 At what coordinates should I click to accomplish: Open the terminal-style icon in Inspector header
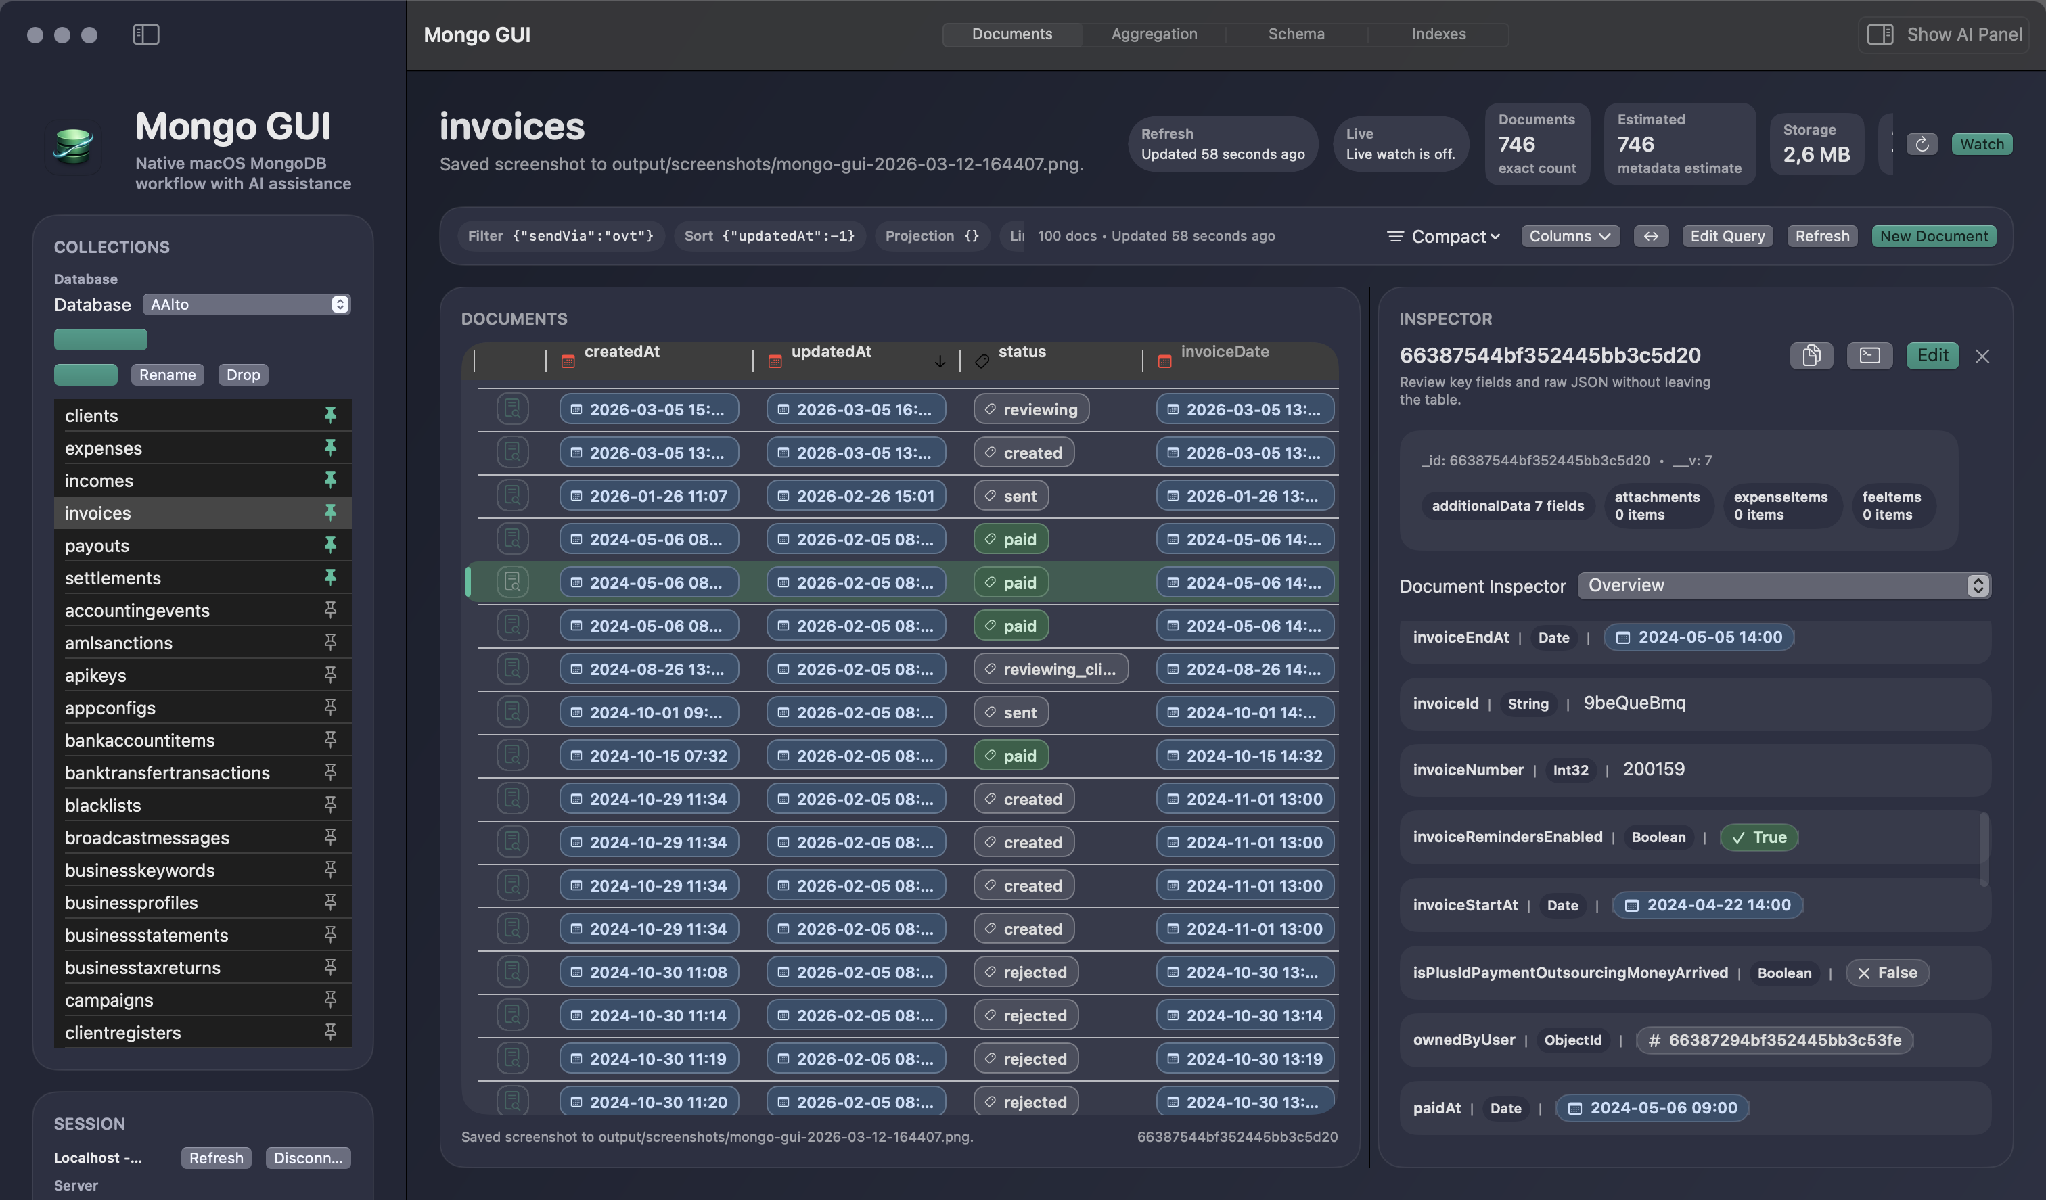[x=1870, y=356]
